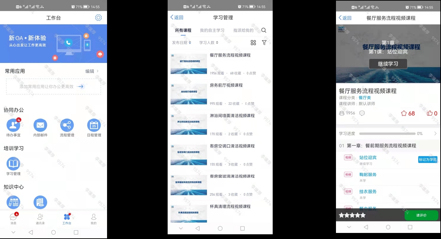
Task: Tap 添加常用应用 placeholder box
Action: [54, 87]
